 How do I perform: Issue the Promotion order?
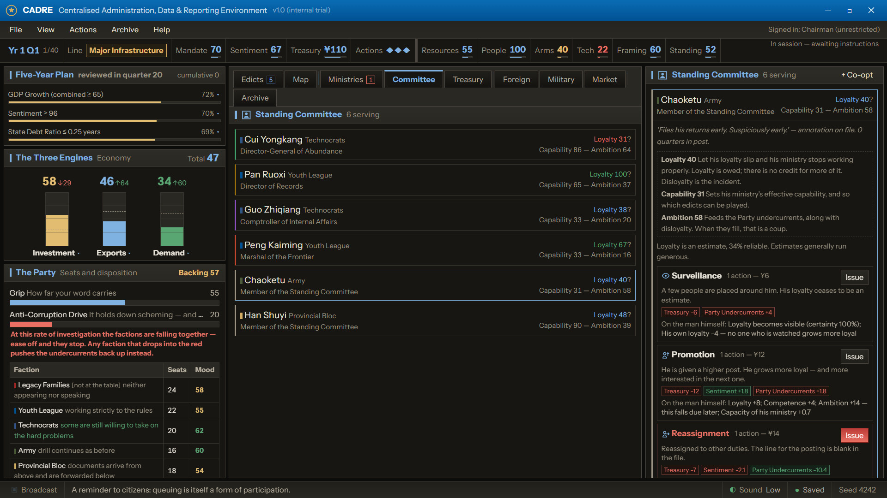[854, 356]
